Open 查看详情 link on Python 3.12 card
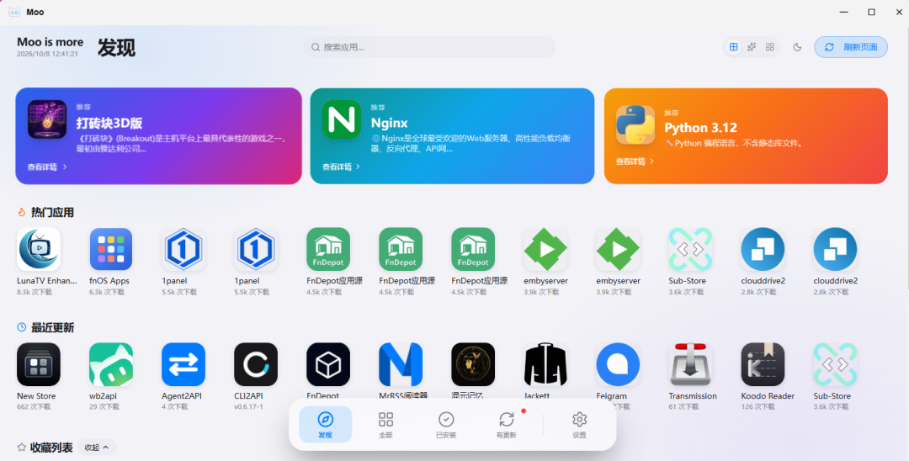This screenshot has height=461, width=909. pyautogui.click(x=635, y=162)
